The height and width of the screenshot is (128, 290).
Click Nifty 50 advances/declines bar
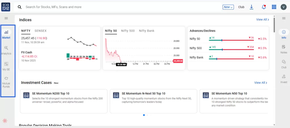pyautogui.click(x=231, y=40)
